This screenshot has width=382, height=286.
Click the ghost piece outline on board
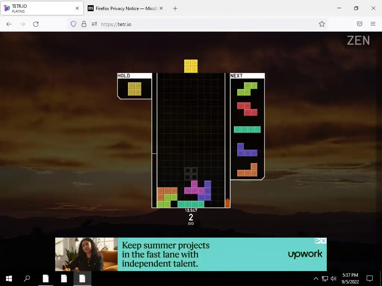point(191,174)
